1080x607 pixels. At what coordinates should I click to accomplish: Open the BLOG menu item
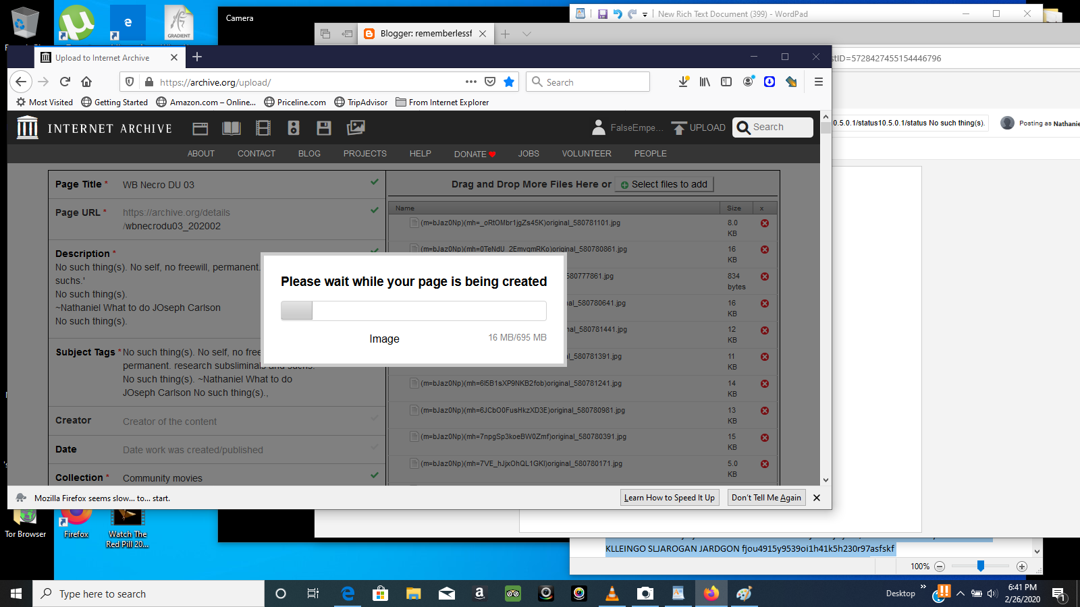coord(309,154)
